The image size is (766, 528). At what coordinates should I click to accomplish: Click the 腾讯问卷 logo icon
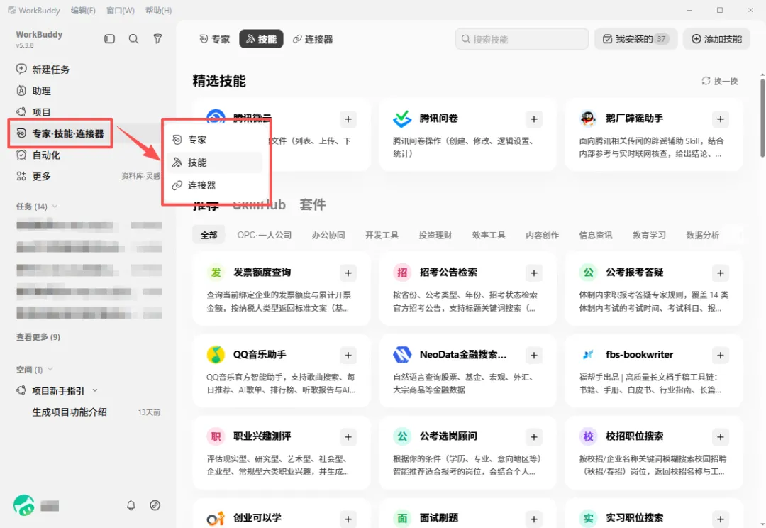402,119
